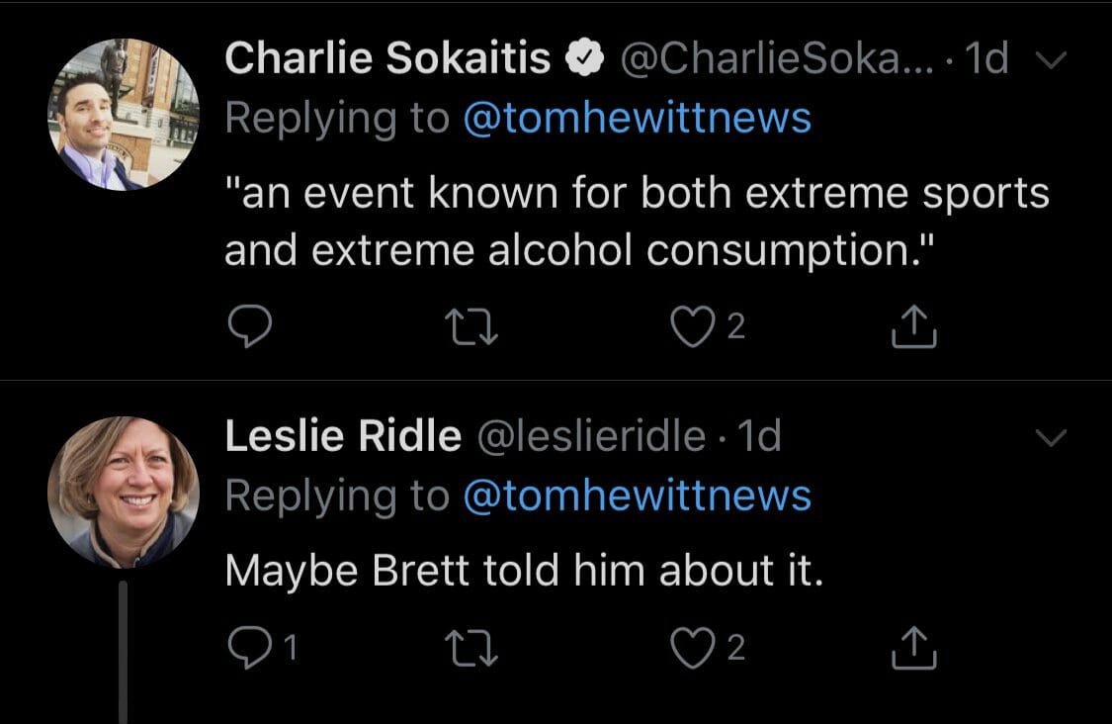
Task: Open the @leslieridle handle
Action: 591,436
